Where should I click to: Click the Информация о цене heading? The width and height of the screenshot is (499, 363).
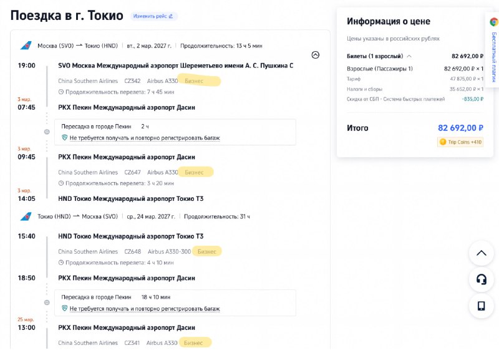coord(389,21)
